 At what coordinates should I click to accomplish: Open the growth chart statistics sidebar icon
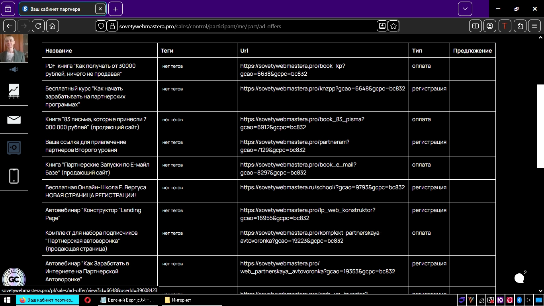(x=14, y=91)
